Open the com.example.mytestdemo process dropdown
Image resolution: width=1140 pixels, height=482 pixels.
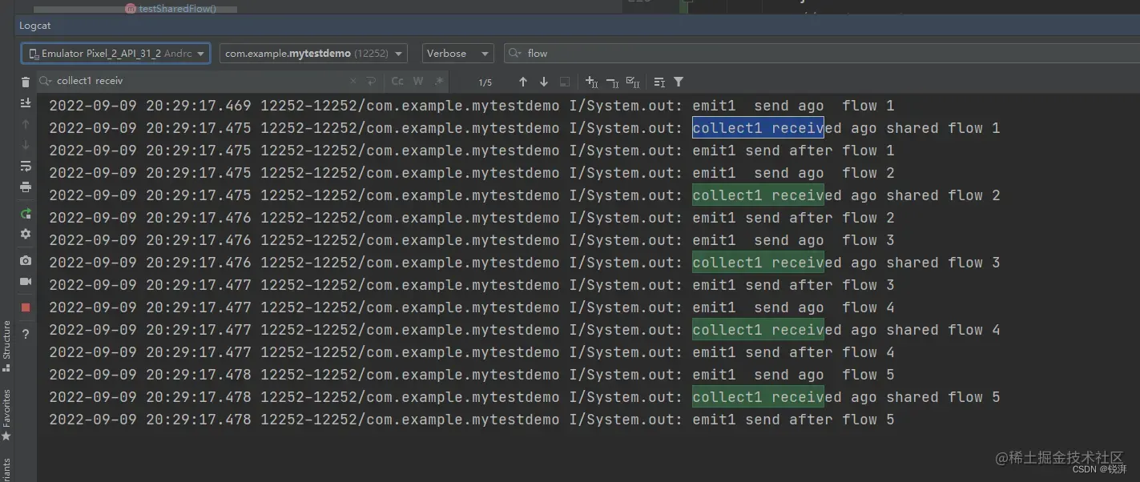click(311, 53)
